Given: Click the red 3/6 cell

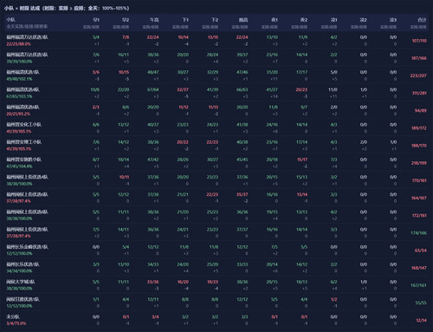Looking at the screenshot, I should [x=96, y=72].
